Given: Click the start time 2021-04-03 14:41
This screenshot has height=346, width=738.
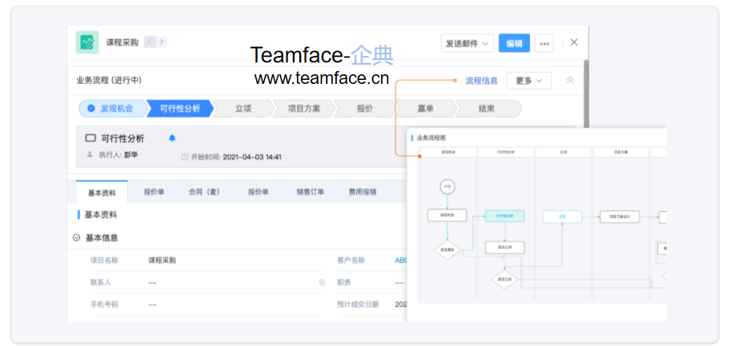Looking at the screenshot, I should tap(252, 157).
